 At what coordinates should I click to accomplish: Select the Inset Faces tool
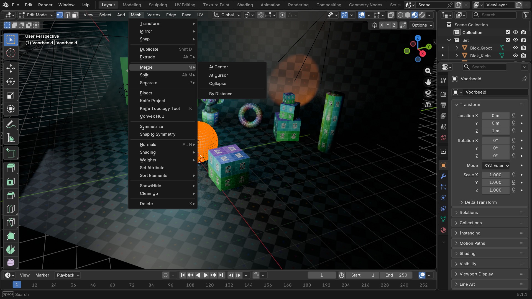click(x=11, y=182)
